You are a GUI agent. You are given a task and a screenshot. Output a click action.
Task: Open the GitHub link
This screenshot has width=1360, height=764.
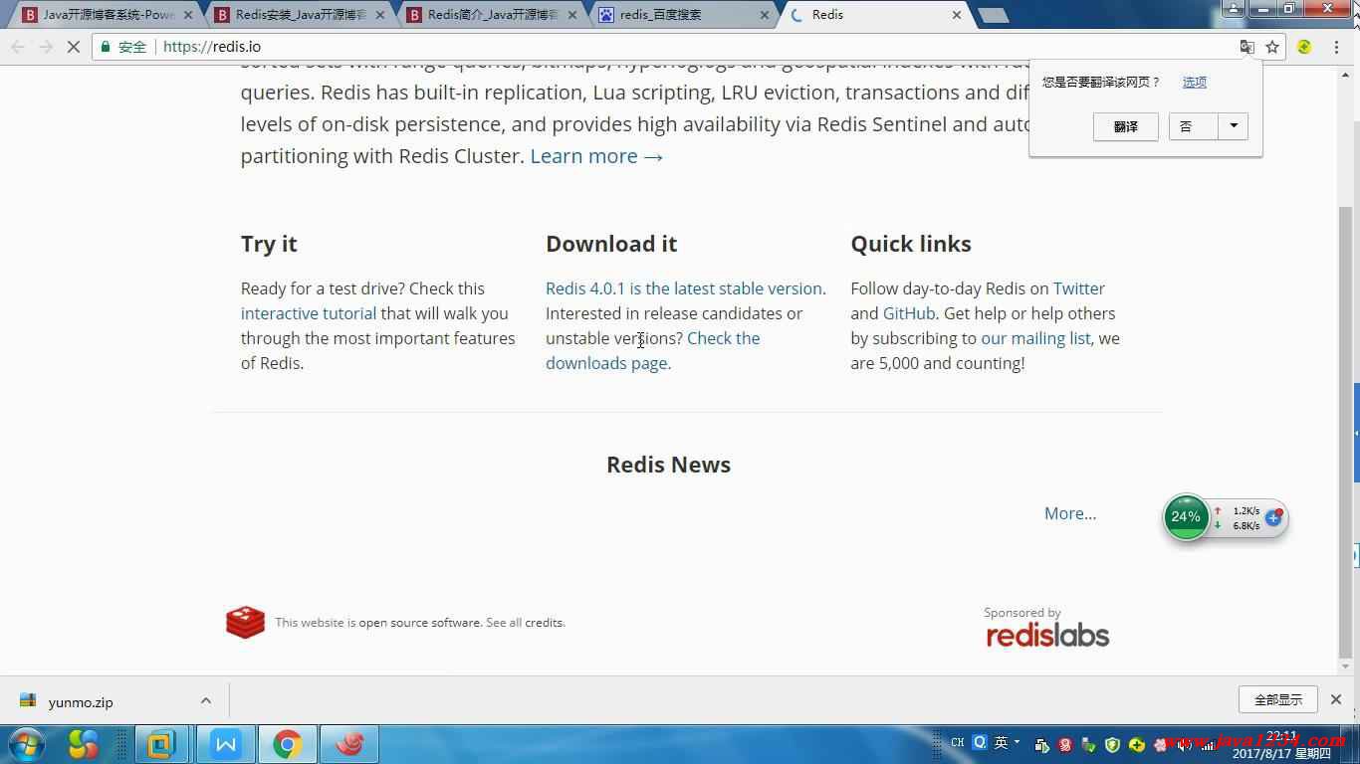point(909,313)
